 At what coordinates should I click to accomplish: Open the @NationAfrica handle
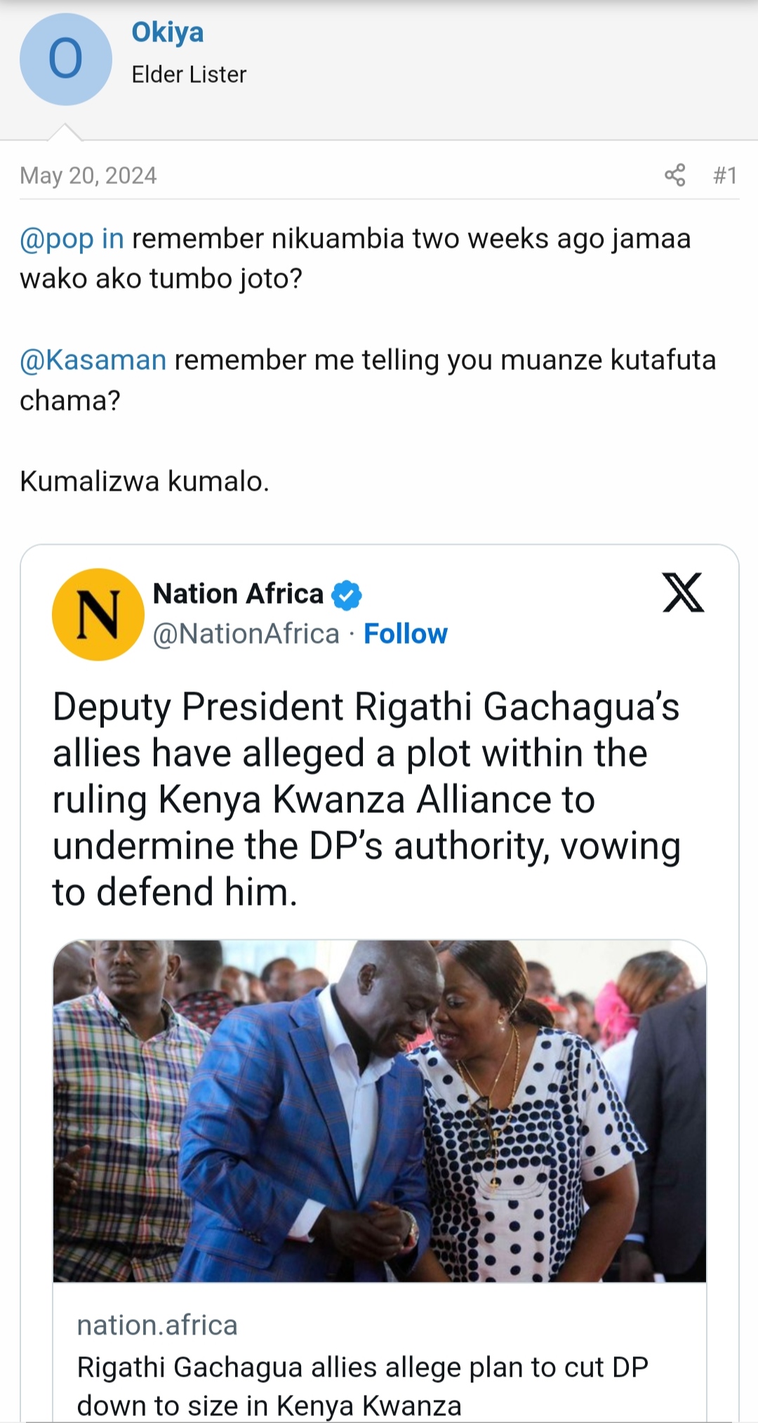(246, 634)
